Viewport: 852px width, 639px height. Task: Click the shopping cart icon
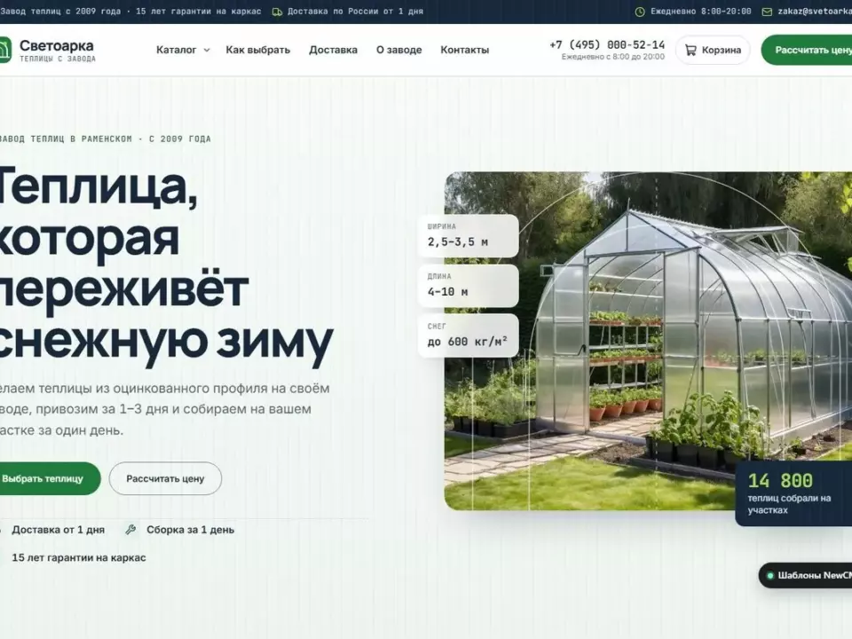(x=690, y=50)
